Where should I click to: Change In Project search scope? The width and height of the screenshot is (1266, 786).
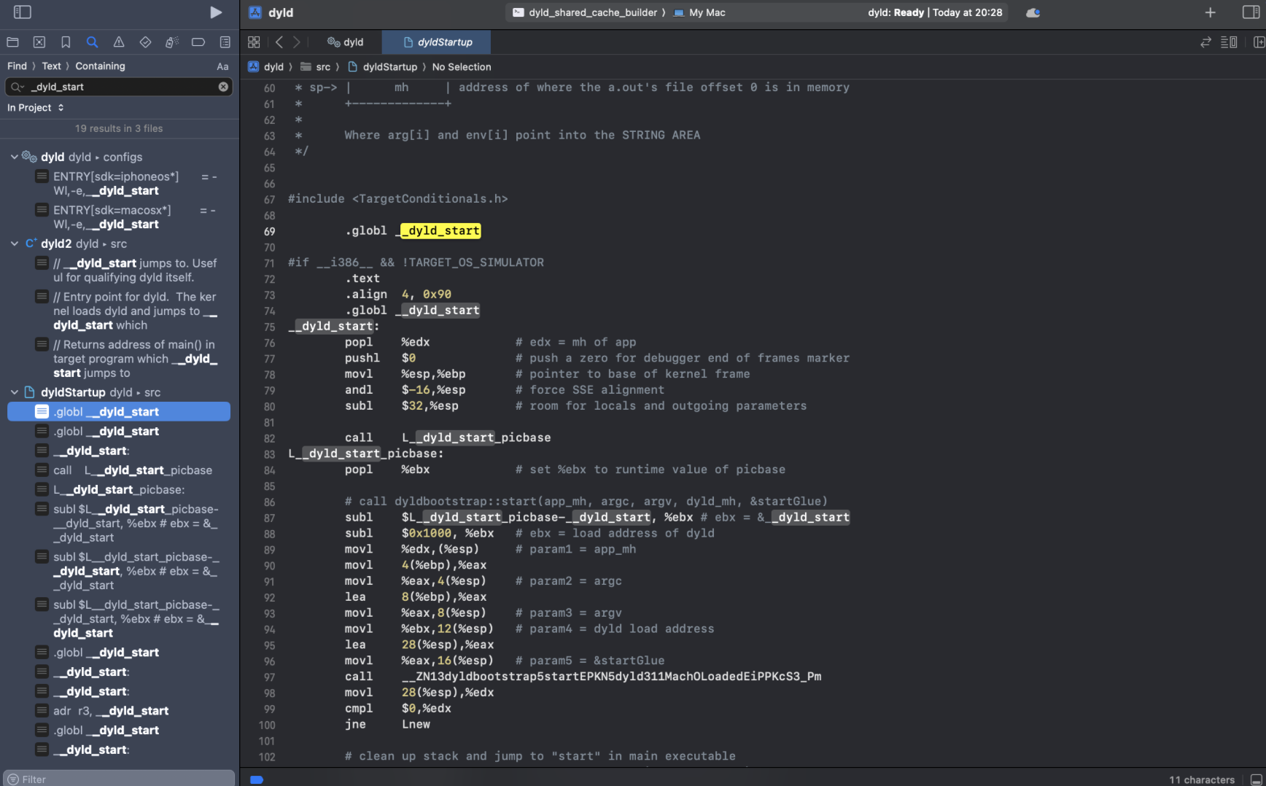(36, 107)
